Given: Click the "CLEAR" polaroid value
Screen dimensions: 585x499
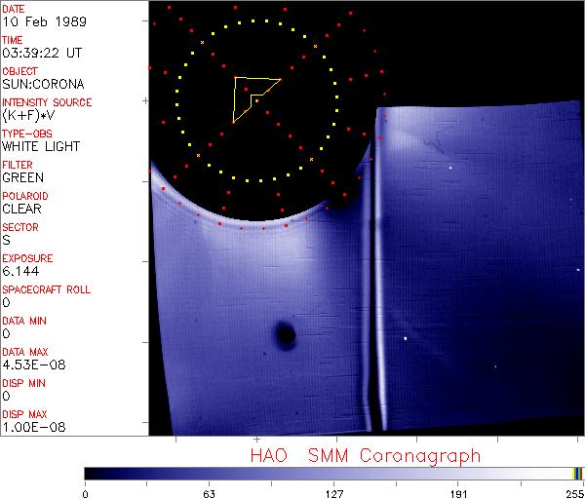Looking at the screenshot, I should [22, 210].
